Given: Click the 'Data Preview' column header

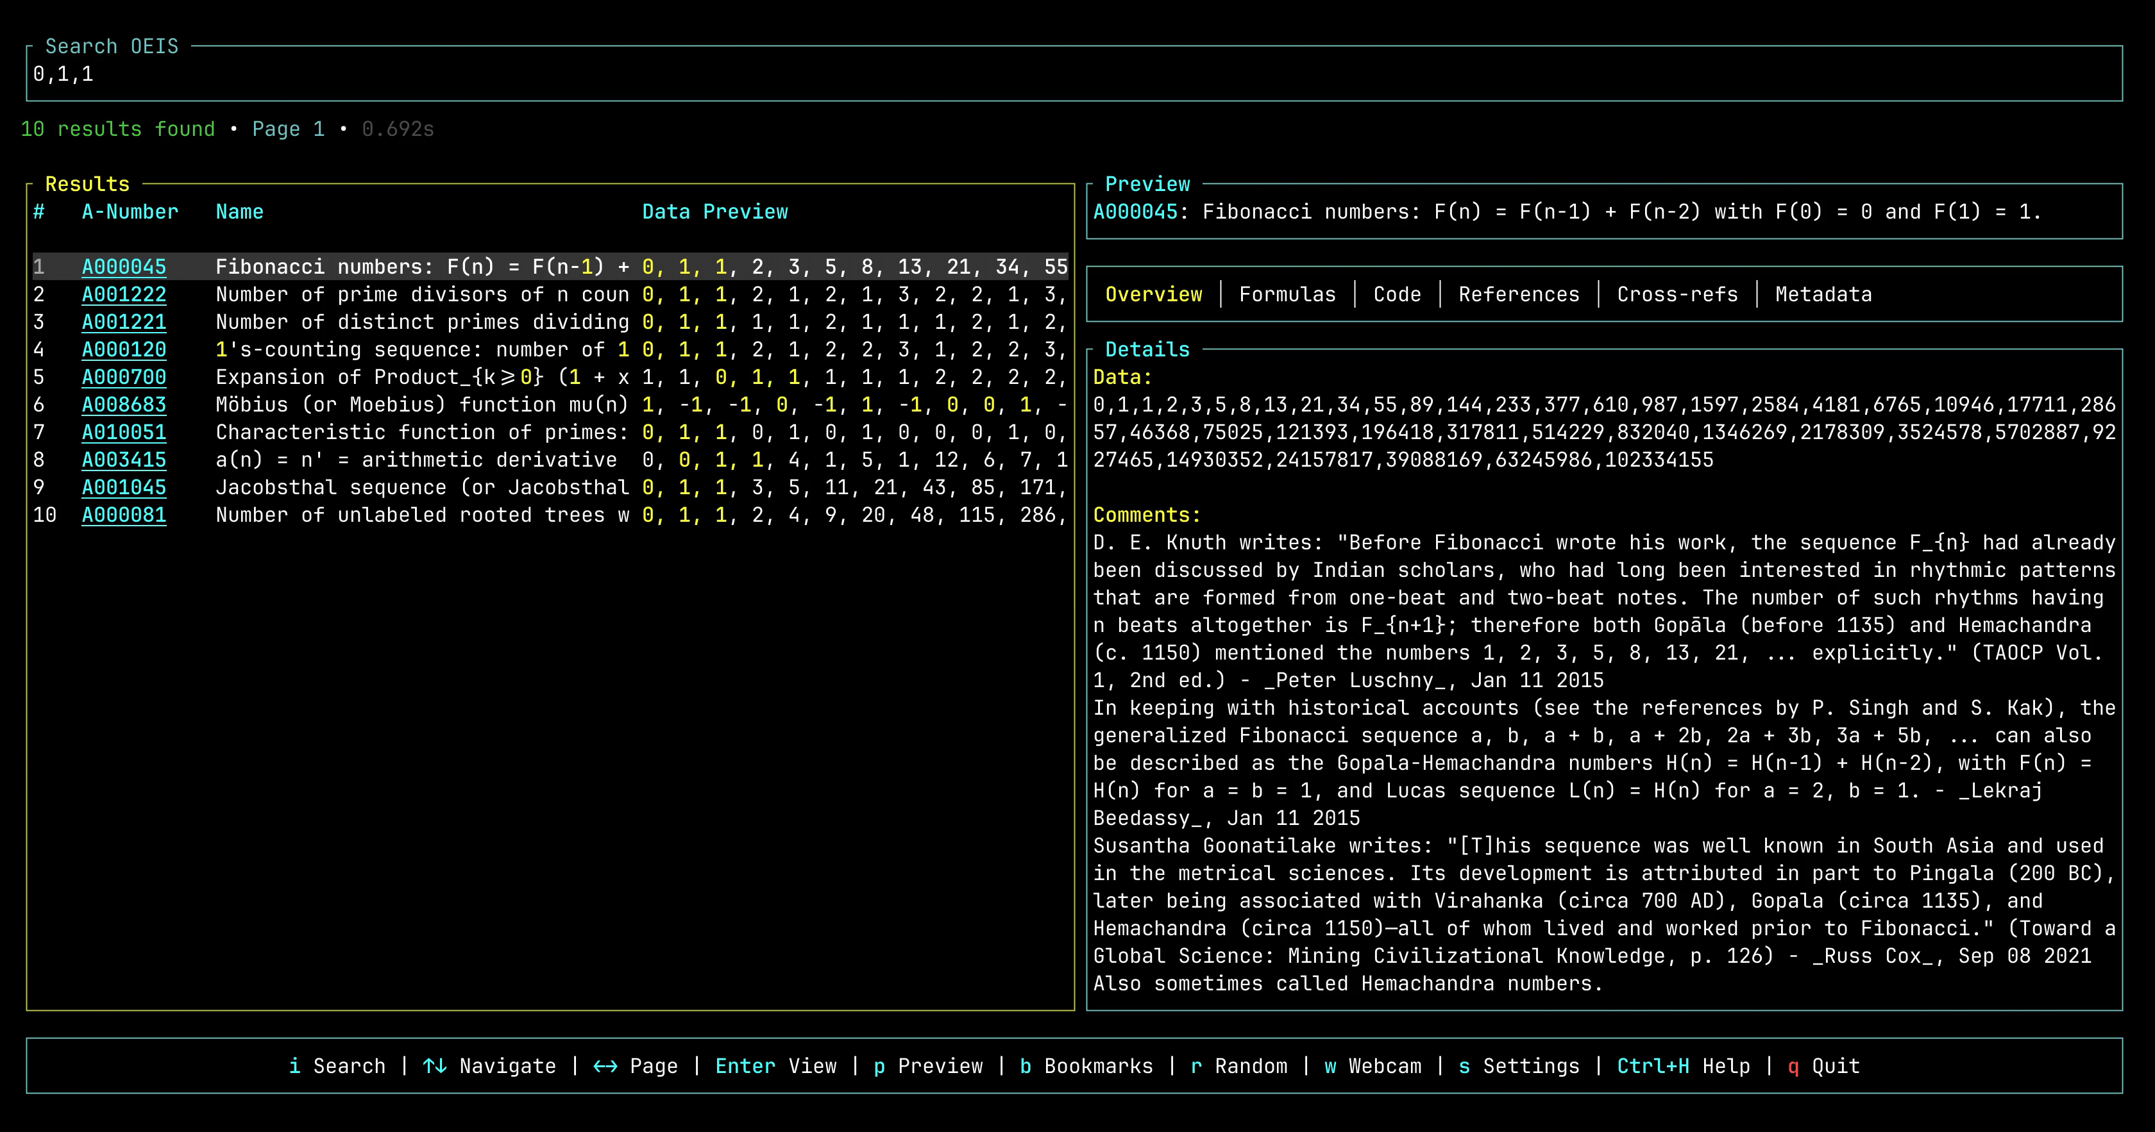Looking at the screenshot, I should click(x=714, y=212).
